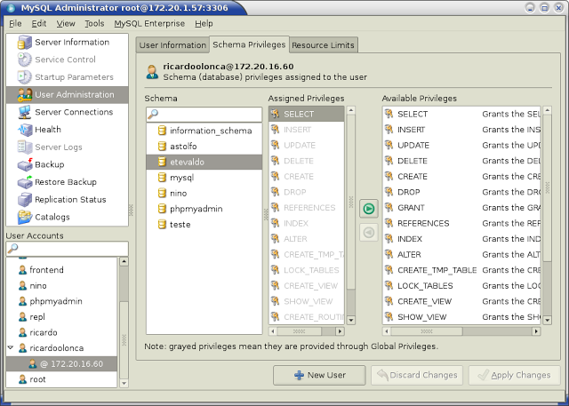Select the repl user account
This screenshot has width=569, height=406.
click(61, 316)
